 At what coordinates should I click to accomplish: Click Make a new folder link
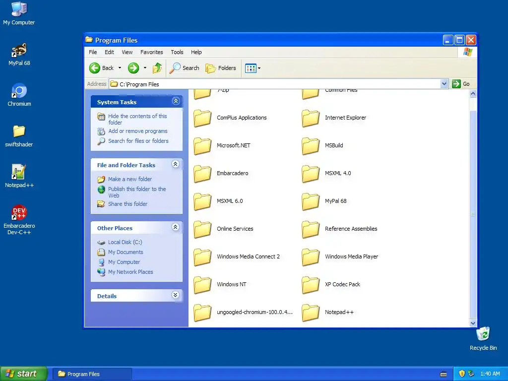coord(129,179)
